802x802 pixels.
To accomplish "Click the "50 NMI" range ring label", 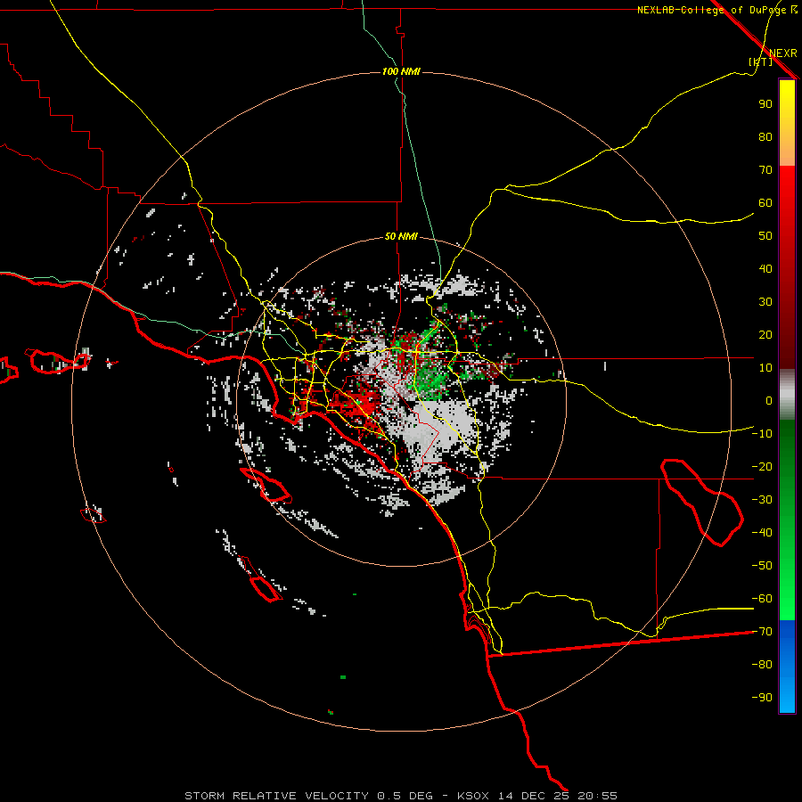I will pyautogui.click(x=401, y=236).
